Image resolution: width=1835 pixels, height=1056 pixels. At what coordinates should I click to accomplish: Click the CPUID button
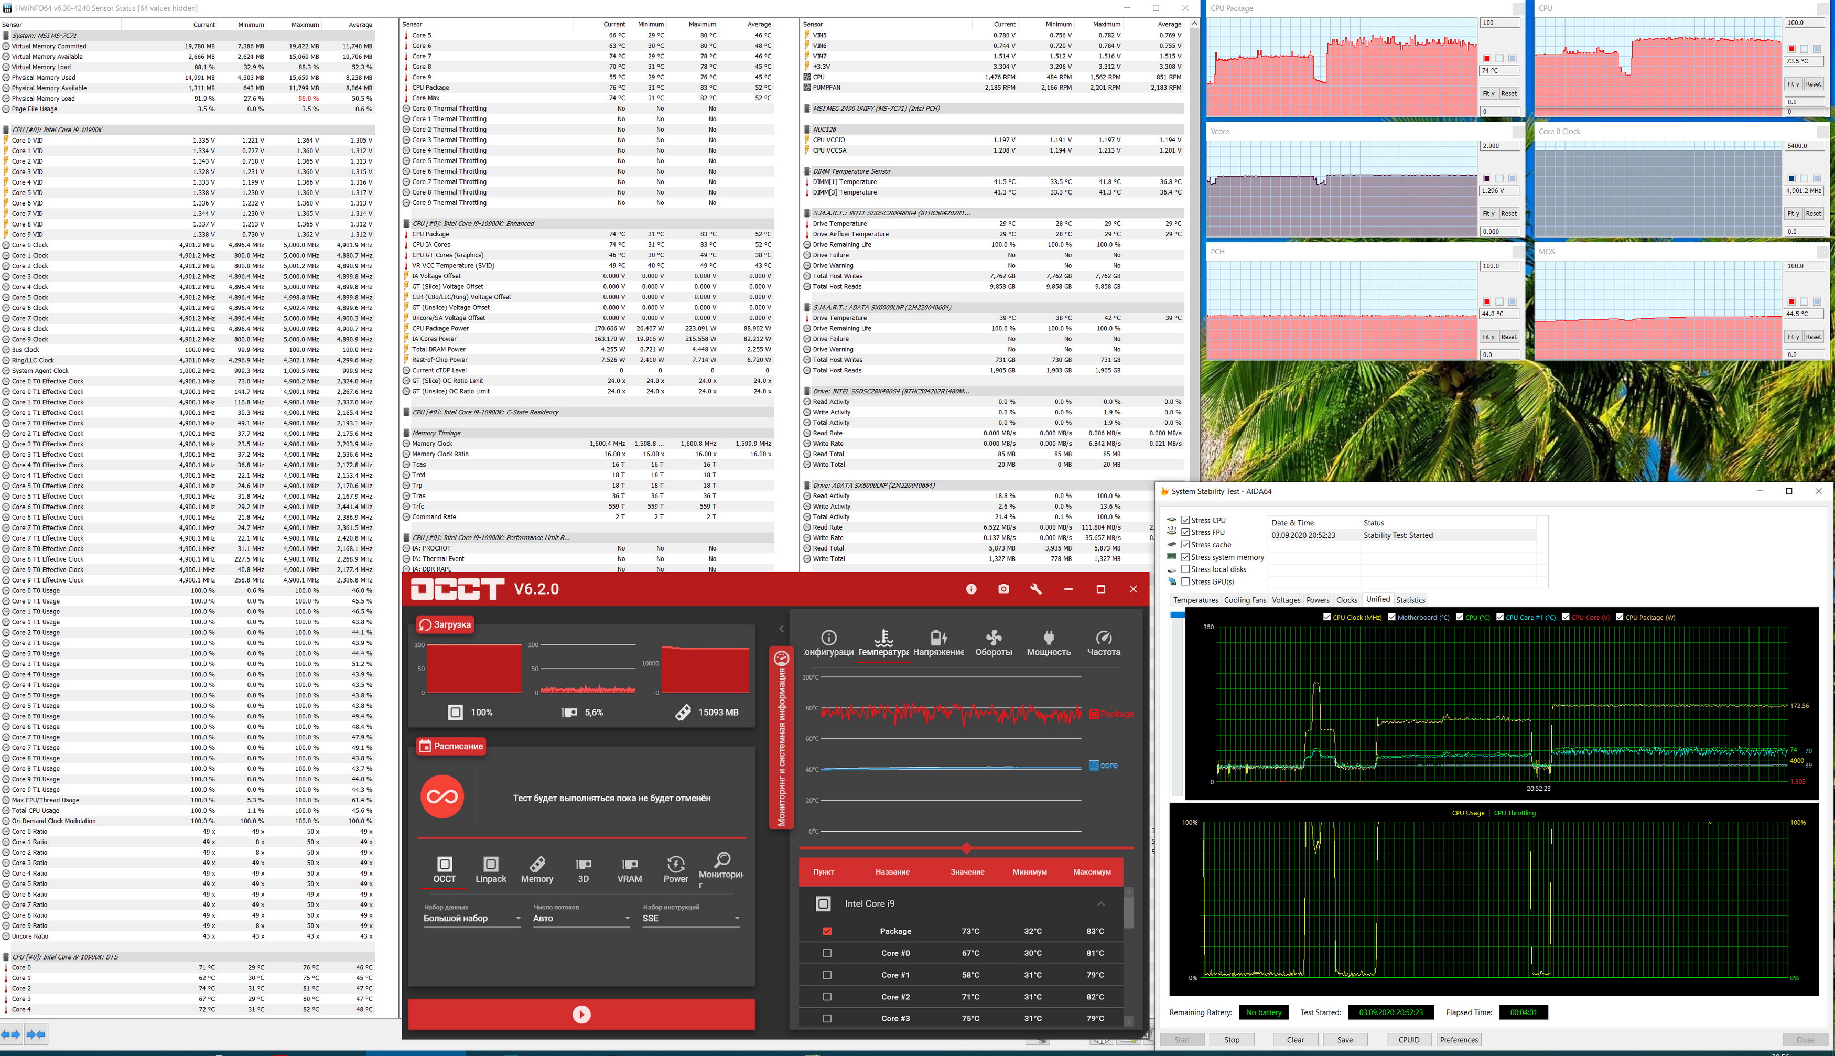pyautogui.click(x=1409, y=1039)
